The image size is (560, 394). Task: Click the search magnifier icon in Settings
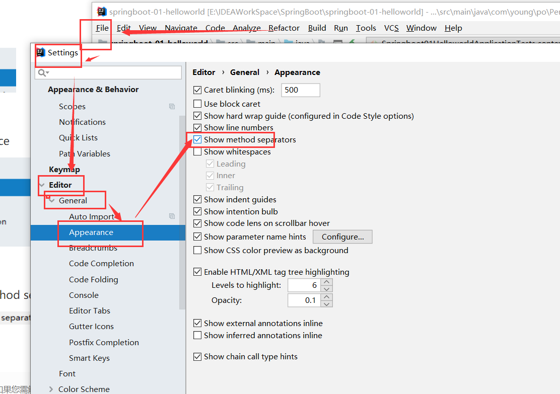pyautogui.click(x=43, y=73)
